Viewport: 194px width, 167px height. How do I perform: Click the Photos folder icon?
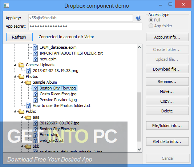pyautogui.click(x=21, y=76)
